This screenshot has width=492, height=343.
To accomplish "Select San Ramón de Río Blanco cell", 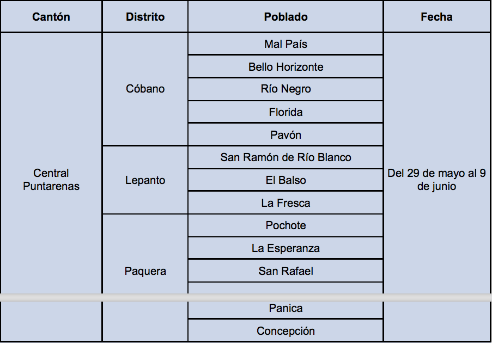I will click(286, 157).
